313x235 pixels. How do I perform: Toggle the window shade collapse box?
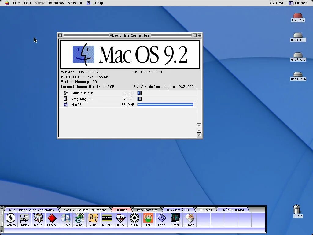click(200, 35)
